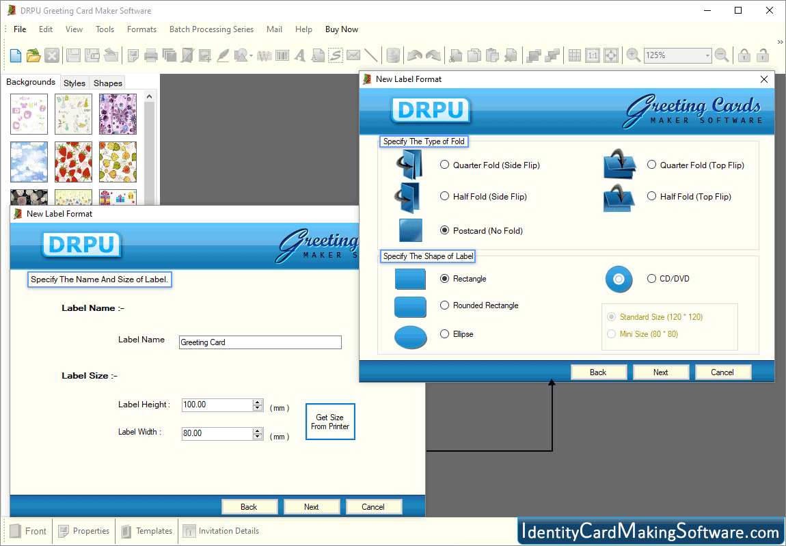
Task: Click the gray close-document X icon
Action: click(52, 55)
